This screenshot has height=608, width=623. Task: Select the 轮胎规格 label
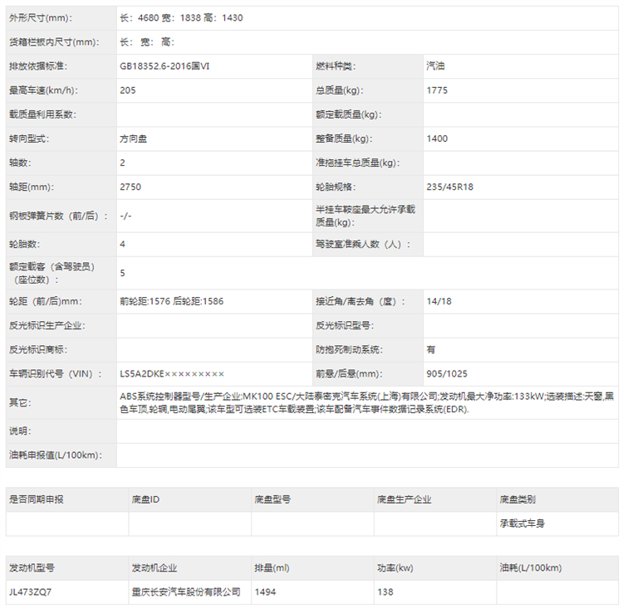[336, 187]
